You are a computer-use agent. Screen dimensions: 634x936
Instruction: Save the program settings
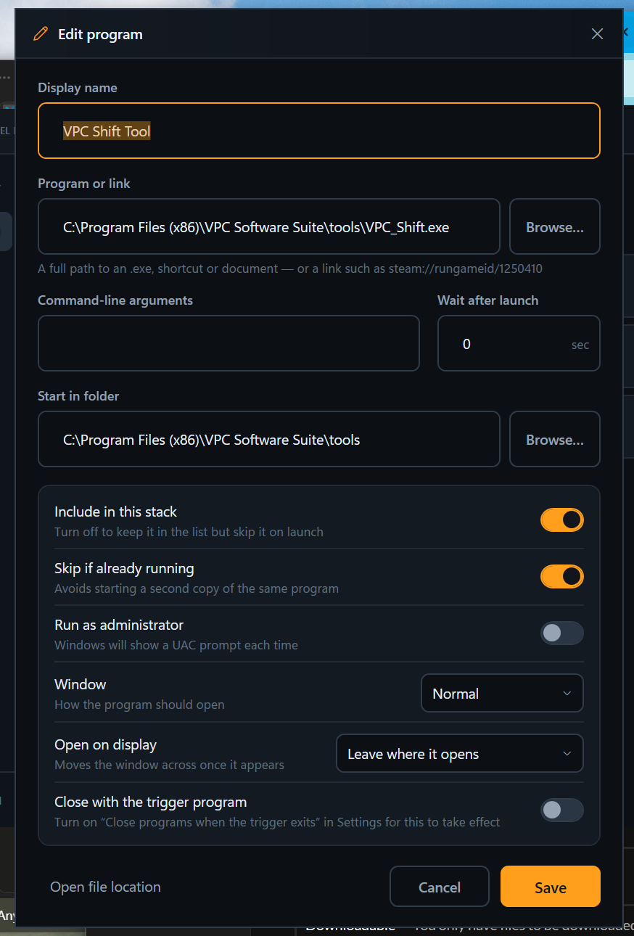tap(551, 887)
